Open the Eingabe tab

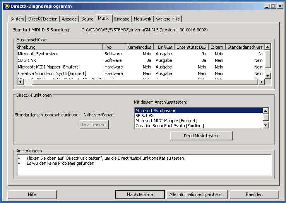(x=122, y=19)
